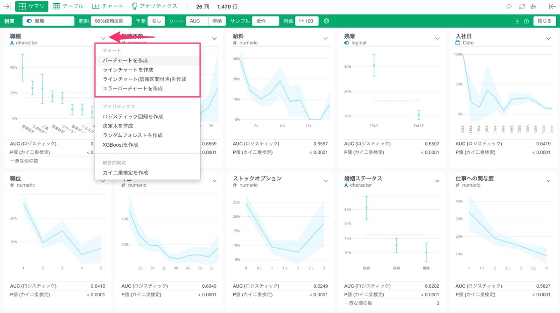Open the 離職 correlation target dropdown
Image resolution: width=560 pixels, height=313 pixels.
(49, 21)
